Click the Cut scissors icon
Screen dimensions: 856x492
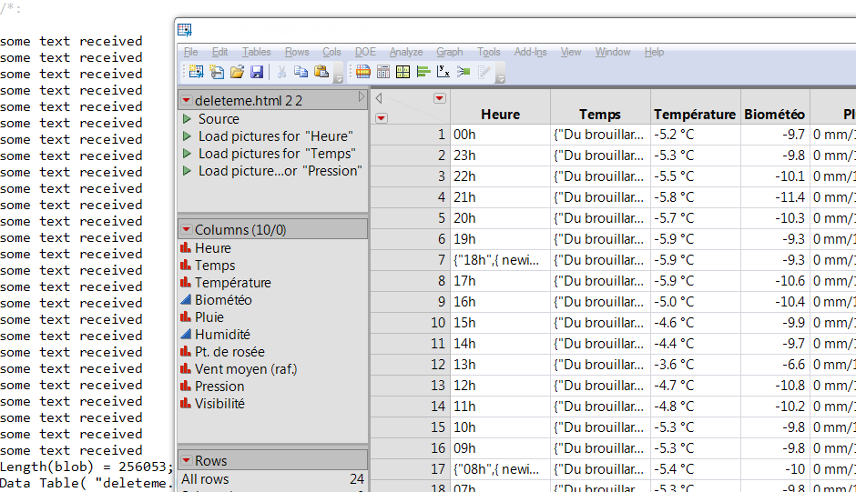click(x=281, y=72)
